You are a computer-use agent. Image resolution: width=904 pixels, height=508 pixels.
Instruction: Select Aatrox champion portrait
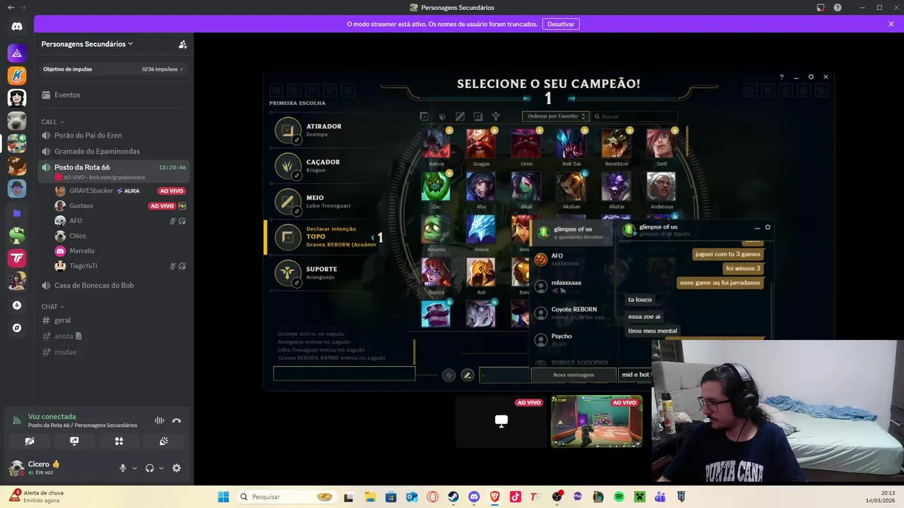[436, 143]
